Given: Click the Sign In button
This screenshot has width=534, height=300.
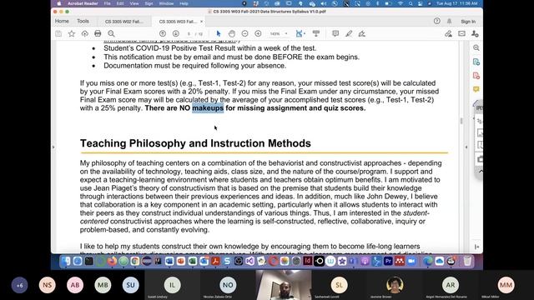Looking at the screenshot, I should coord(468,22).
